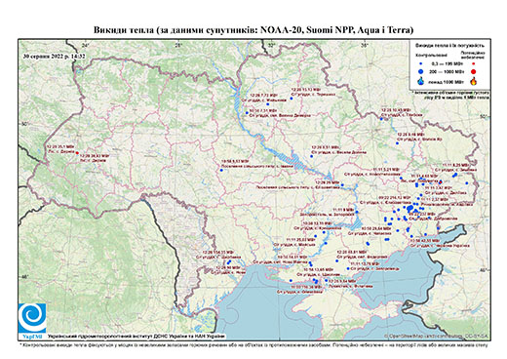The width and height of the screenshot is (507, 359).
Task: Click the institute name caption next to the logo
Action: click(x=136, y=337)
